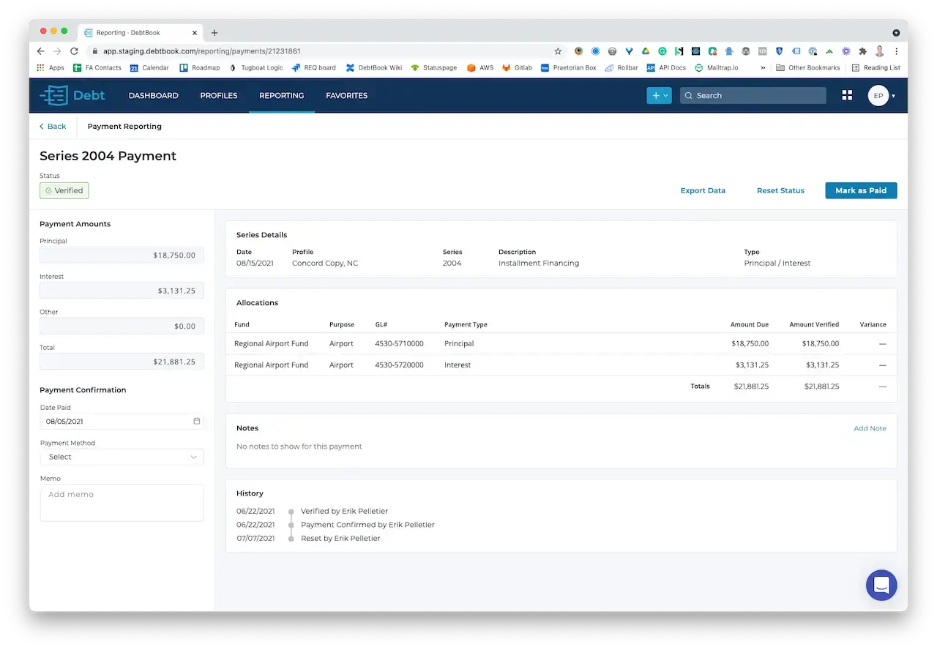The height and width of the screenshot is (650, 937).
Task: Click Mark as Paid button
Action: (861, 190)
